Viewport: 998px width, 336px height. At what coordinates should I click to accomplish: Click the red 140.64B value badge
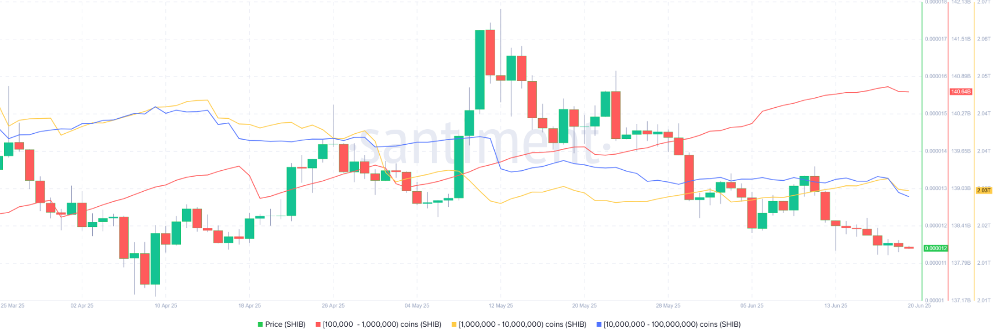(961, 92)
